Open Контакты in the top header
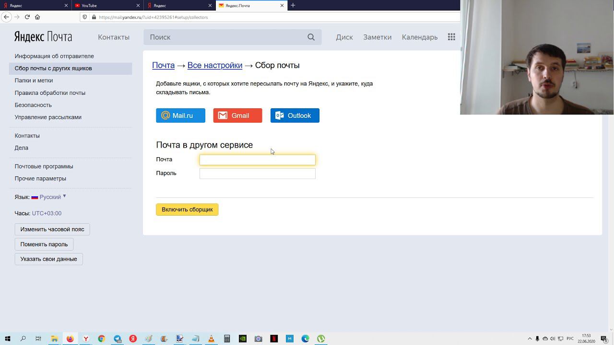 point(114,37)
